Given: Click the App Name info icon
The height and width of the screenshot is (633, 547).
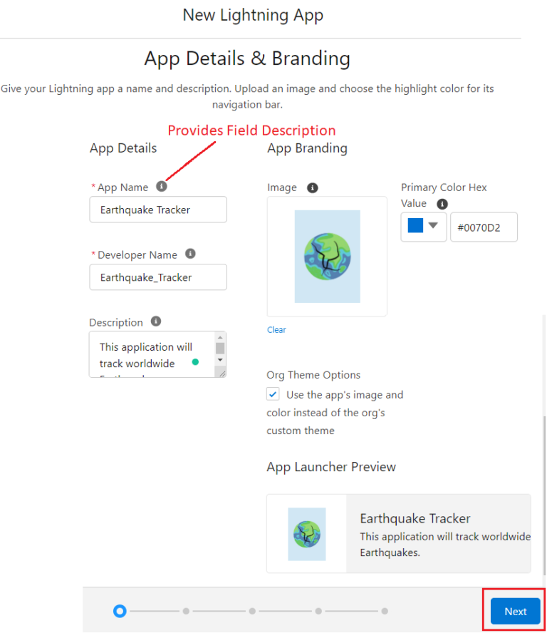Looking at the screenshot, I should (x=162, y=186).
